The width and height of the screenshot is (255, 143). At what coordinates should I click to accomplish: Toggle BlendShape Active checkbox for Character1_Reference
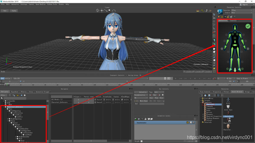[122, 102]
